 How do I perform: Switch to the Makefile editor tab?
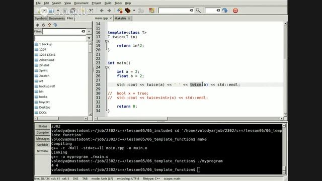coord(120,18)
